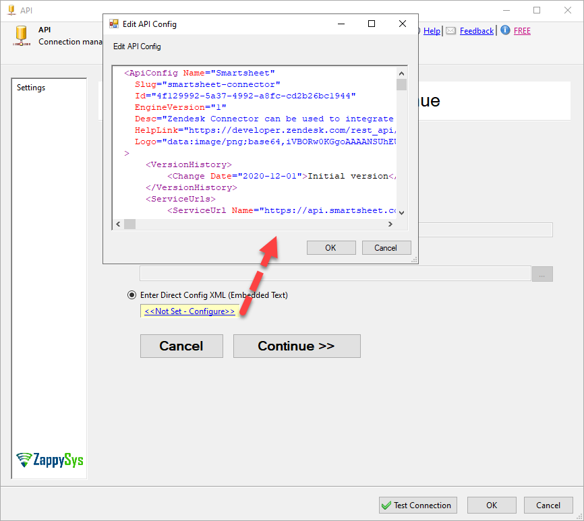
Task: Click the Edit API Config title bar icon
Action: coord(113,24)
